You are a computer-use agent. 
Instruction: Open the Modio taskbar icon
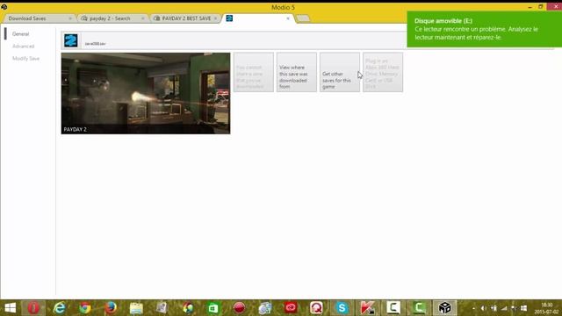pos(445,308)
